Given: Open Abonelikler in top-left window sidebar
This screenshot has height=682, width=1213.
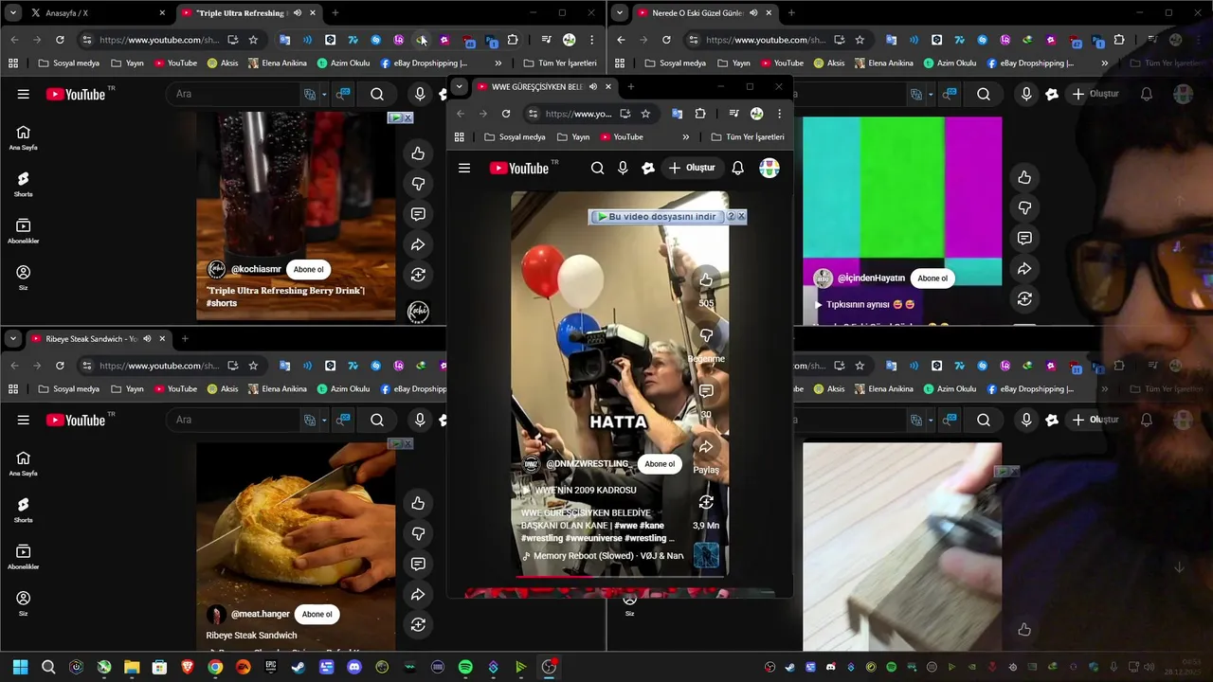Looking at the screenshot, I should (23, 231).
